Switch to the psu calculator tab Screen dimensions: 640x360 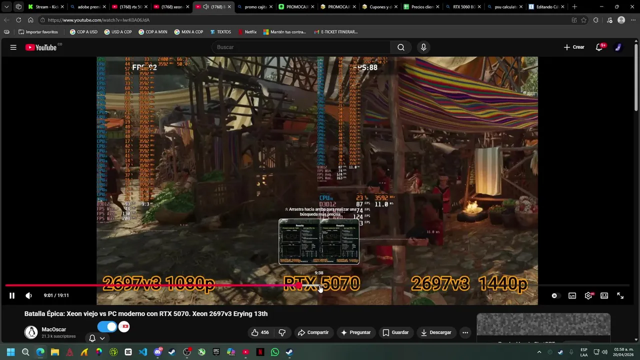[504, 7]
